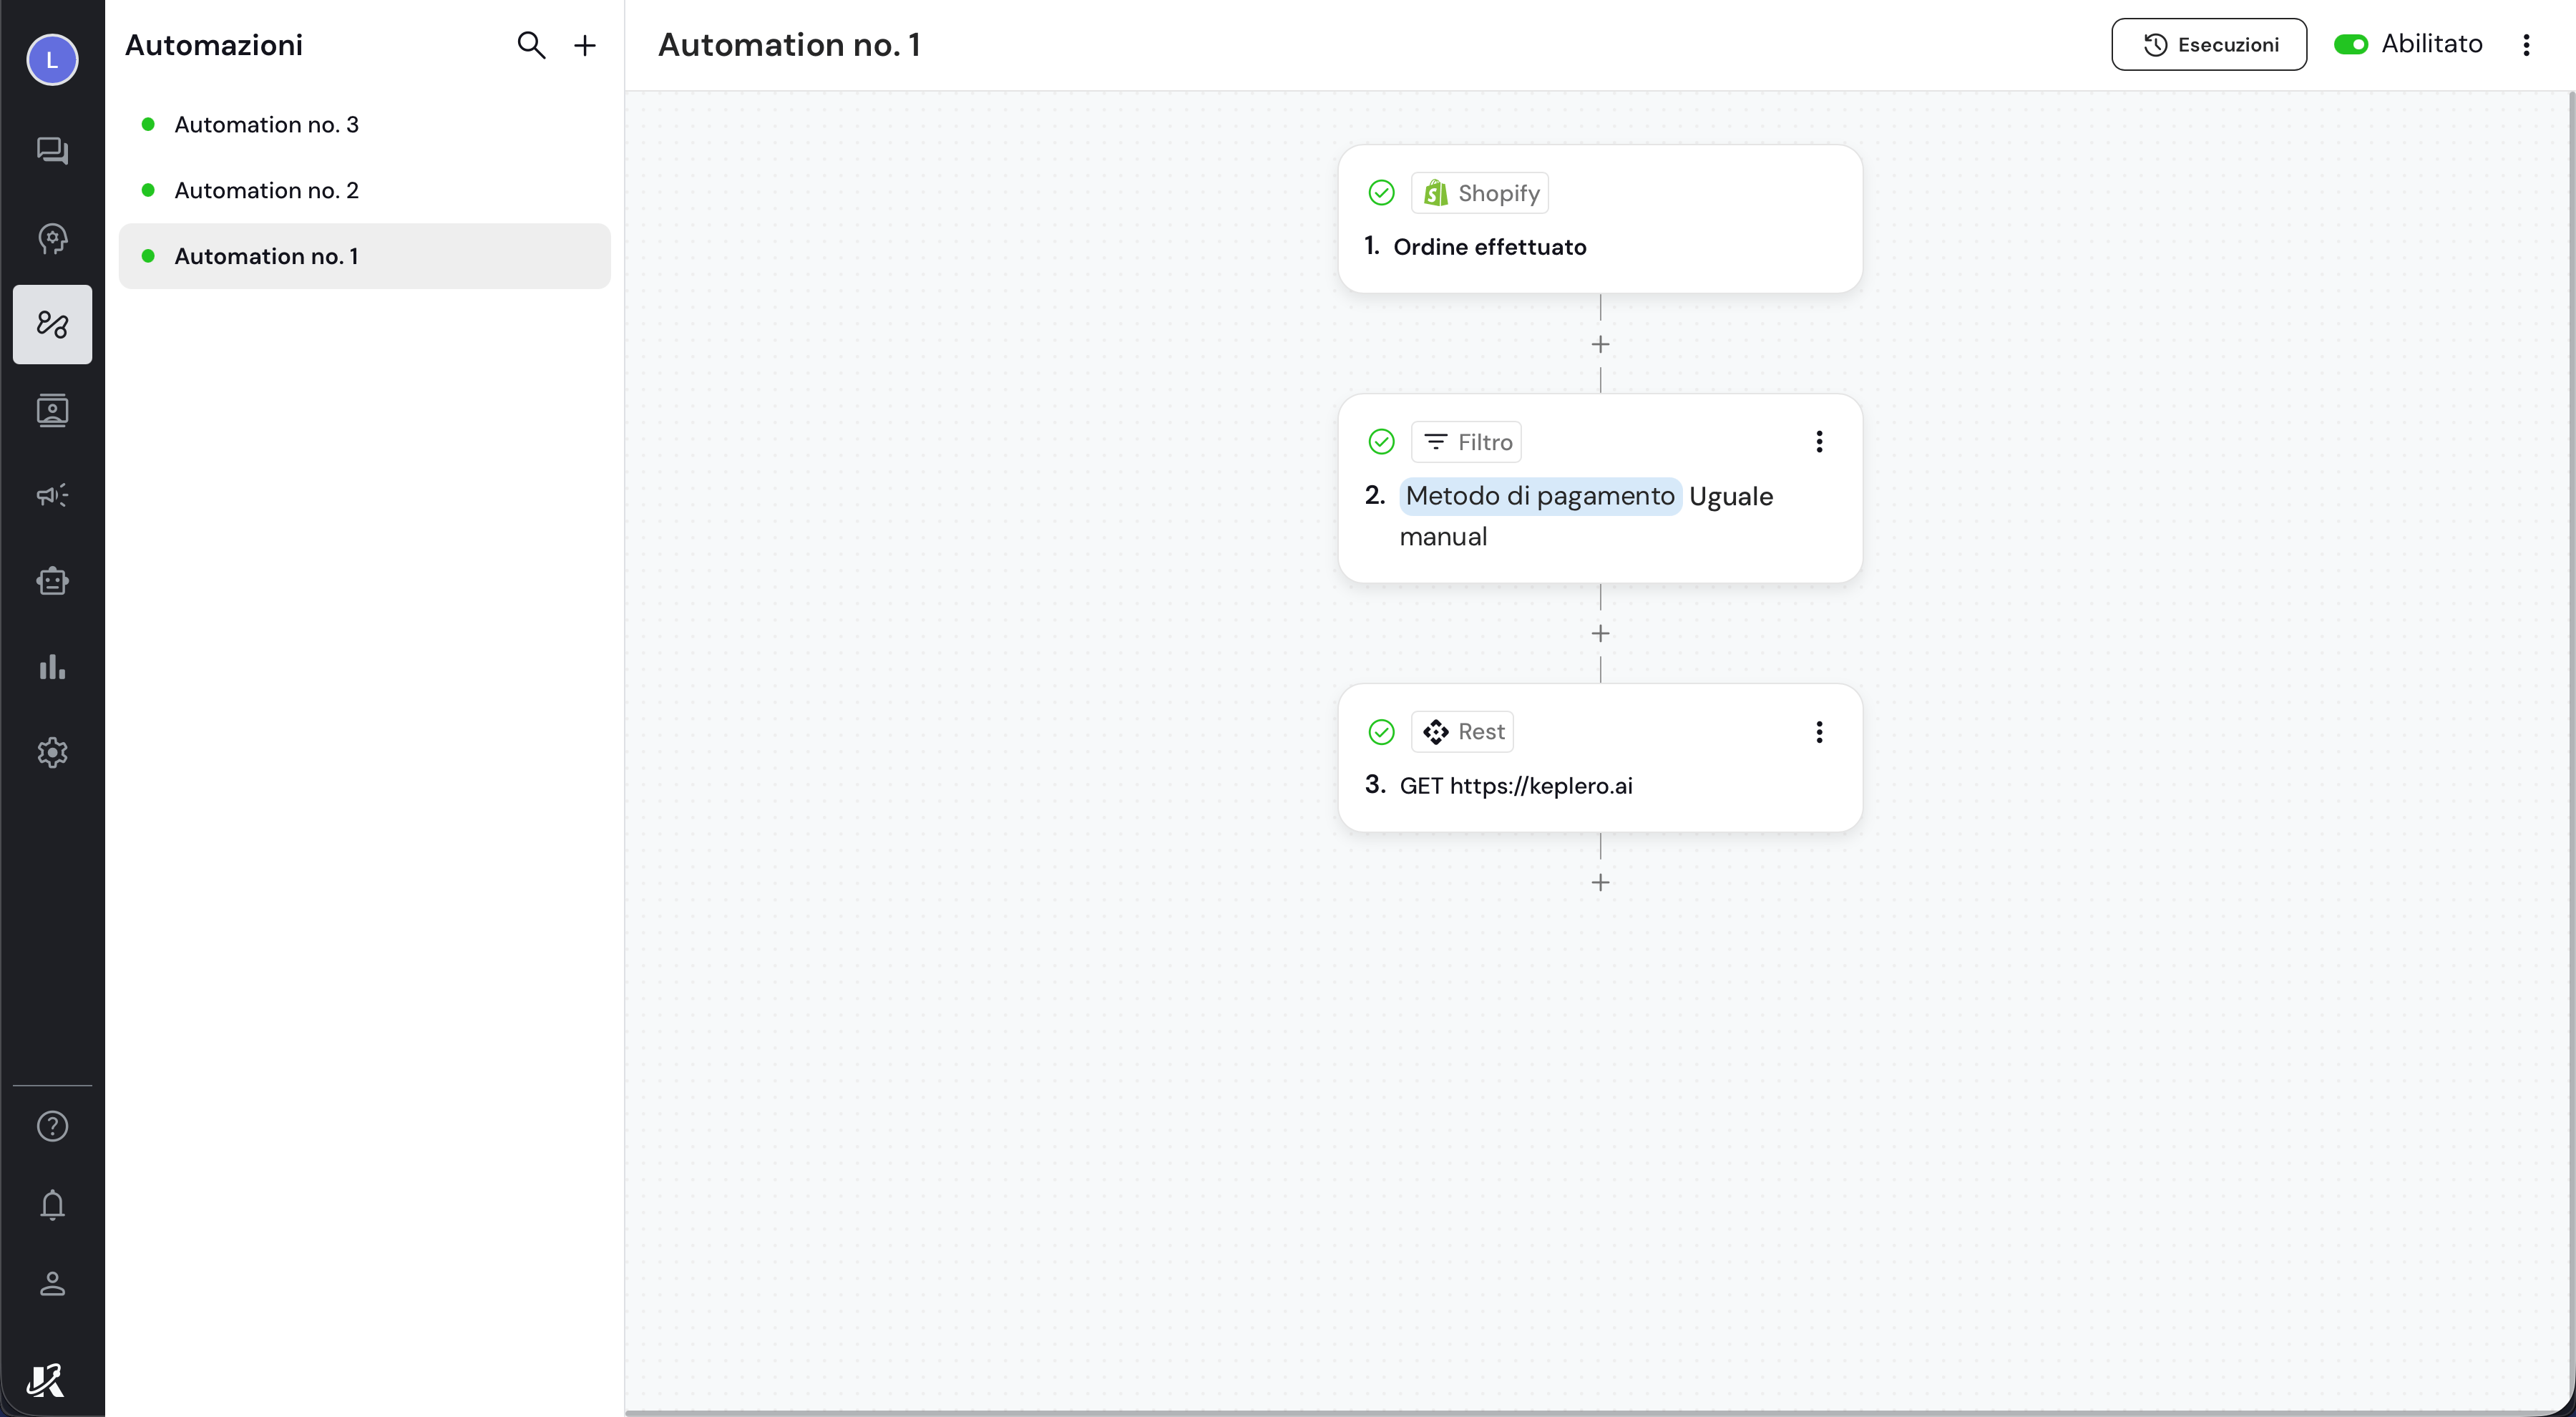Open the analytics bar chart icon
The height and width of the screenshot is (1417, 2576).
click(x=52, y=667)
